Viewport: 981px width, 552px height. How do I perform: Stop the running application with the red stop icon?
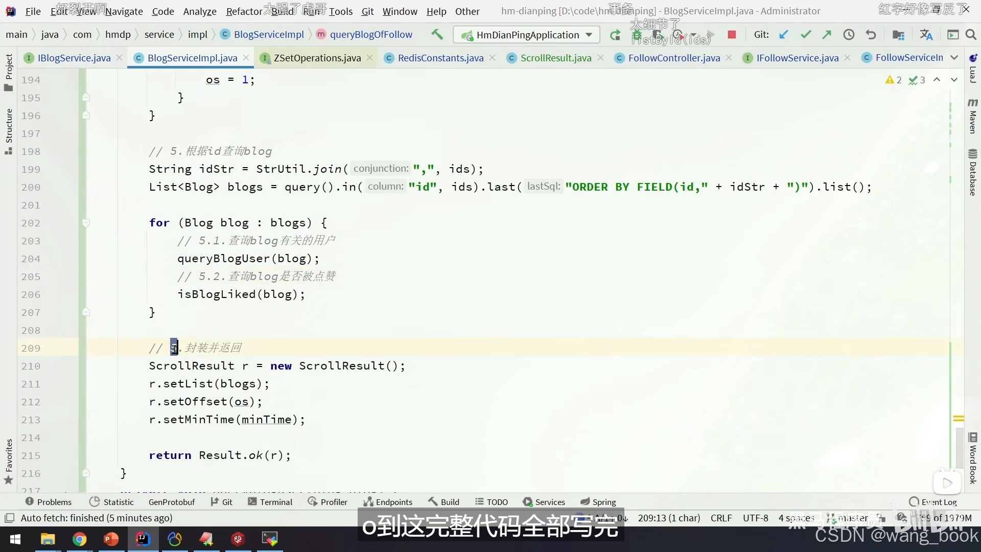[732, 34]
